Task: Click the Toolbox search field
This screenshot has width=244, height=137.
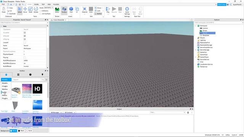Action: click(x=27, y=80)
